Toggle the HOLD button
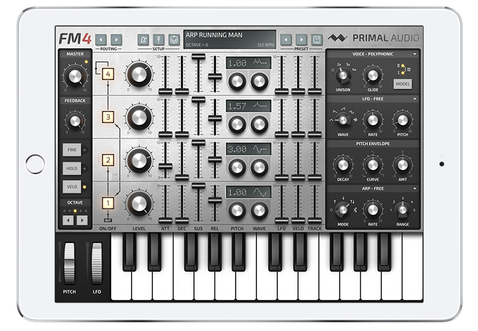Image resolution: width=478 pixels, height=331 pixels. [x=72, y=168]
